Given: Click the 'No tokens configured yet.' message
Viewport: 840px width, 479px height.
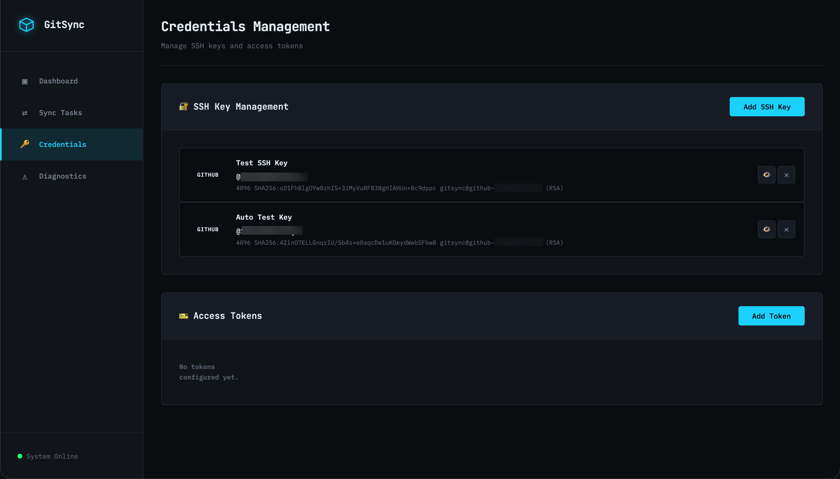Looking at the screenshot, I should pyautogui.click(x=209, y=372).
